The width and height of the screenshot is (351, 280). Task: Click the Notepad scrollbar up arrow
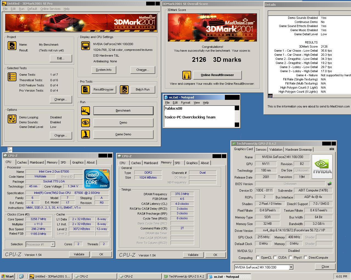tap(237, 108)
